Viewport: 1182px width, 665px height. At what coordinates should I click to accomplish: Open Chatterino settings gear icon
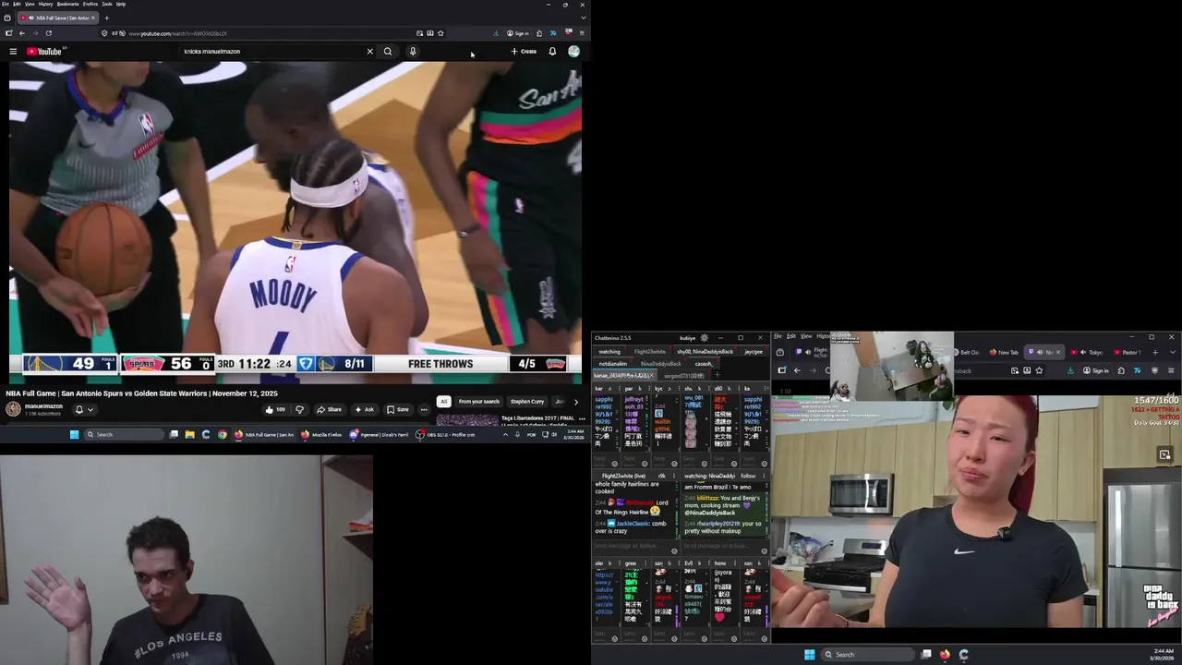(705, 338)
